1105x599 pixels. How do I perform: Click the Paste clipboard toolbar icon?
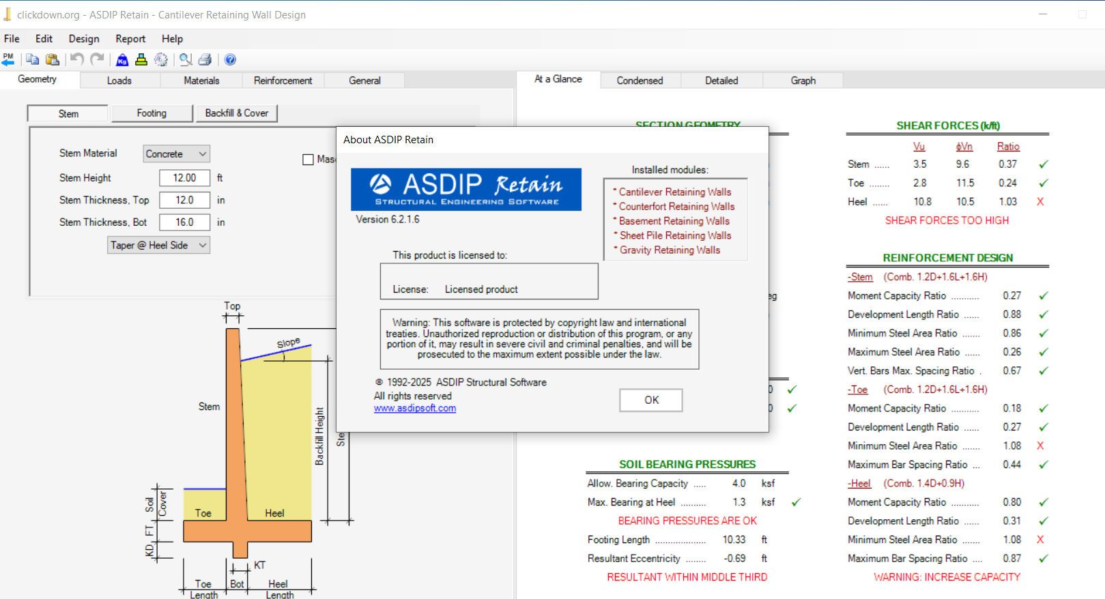[x=53, y=59]
